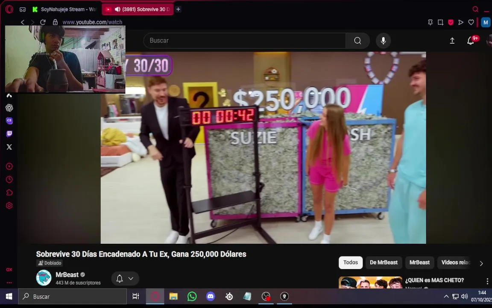Open the sidebar player icon
This screenshot has height=308, width=492.
point(9,166)
